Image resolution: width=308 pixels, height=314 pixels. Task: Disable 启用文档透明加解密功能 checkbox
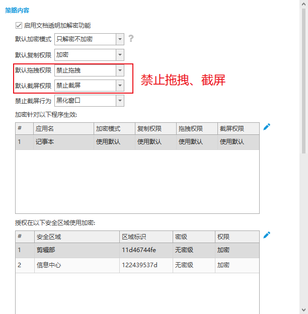(x=19, y=25)
